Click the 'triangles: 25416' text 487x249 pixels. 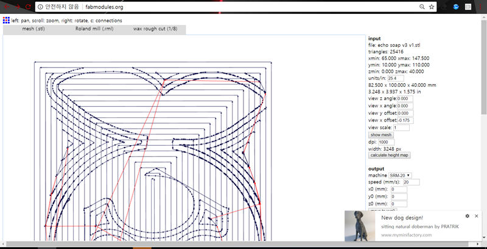386,52
